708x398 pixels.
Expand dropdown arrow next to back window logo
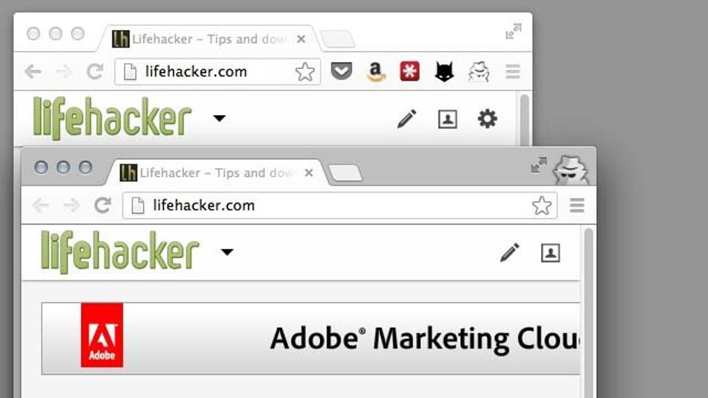click(x=219, y=119)
